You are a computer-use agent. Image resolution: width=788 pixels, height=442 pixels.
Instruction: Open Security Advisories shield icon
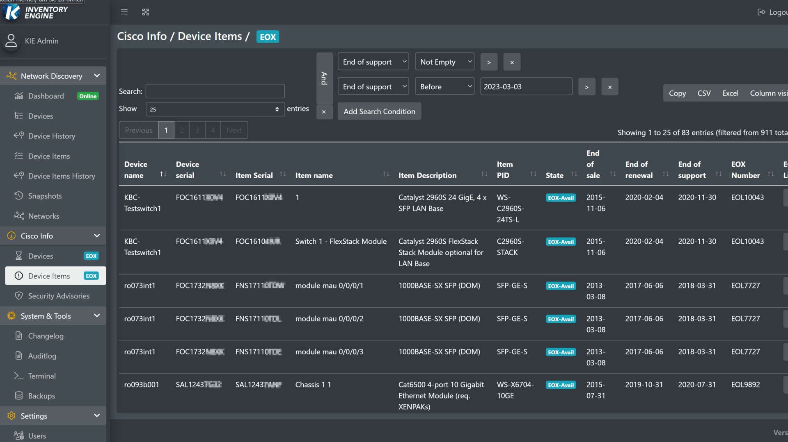(19, 296)
